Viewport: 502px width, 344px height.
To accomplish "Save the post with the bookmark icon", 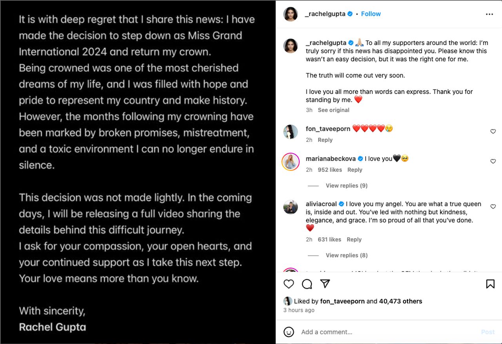I will (490, 284).
